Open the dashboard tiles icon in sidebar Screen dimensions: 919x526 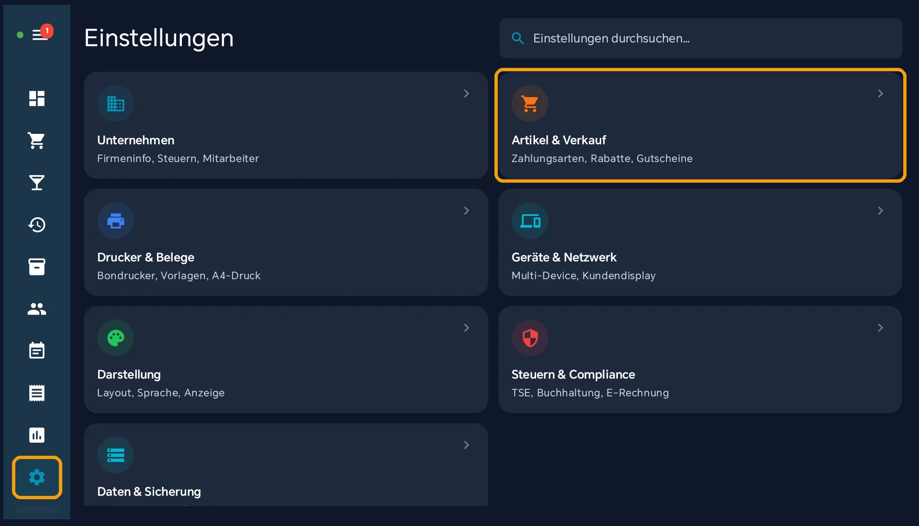pos(37,99)
